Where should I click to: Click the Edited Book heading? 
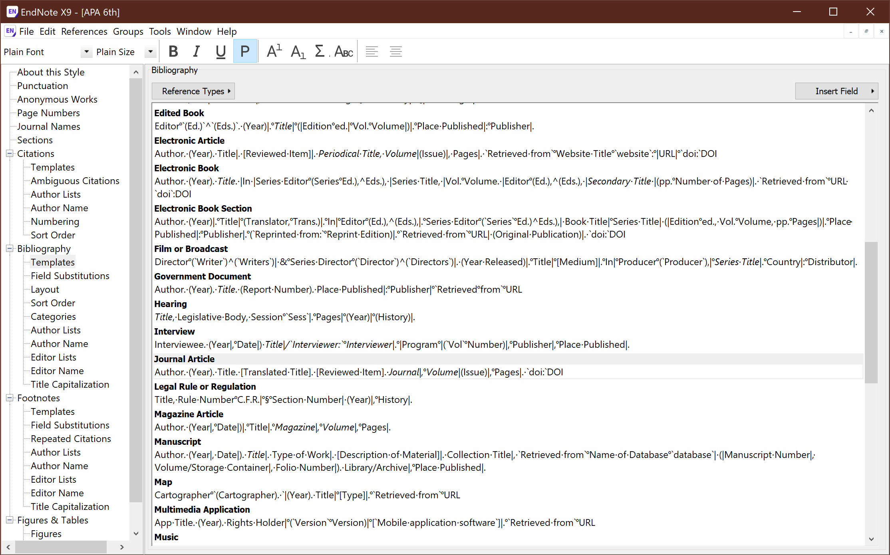179,113
